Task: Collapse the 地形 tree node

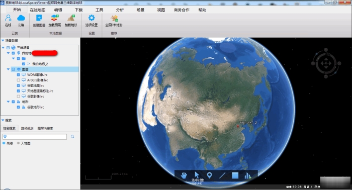Action: pos(9,102)
